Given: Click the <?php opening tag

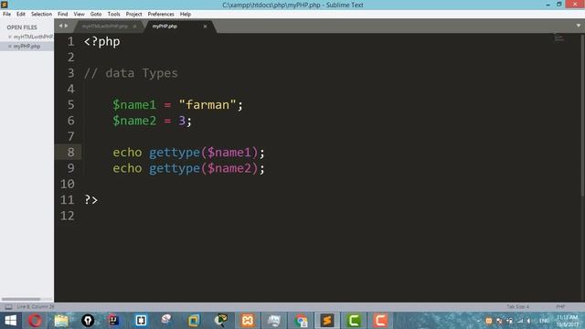Looking at the screenshot, I should pos(101,41).
